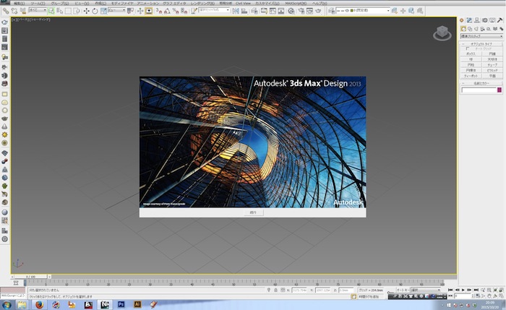Screen dimensions: 506x310
Task: Select the Rotate transform tool
Action: click(95, 12)
